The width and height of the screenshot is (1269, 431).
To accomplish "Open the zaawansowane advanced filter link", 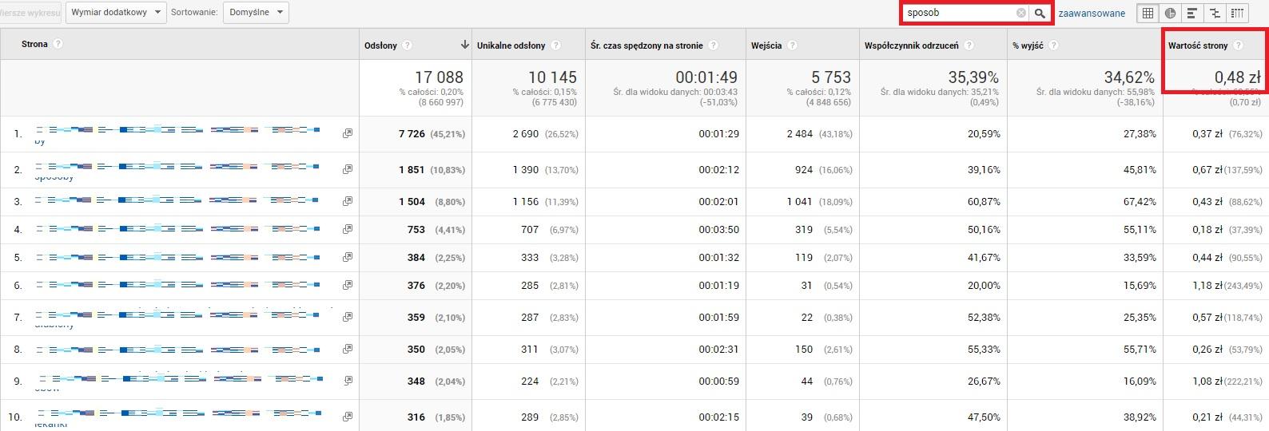I will point(1092,13).
